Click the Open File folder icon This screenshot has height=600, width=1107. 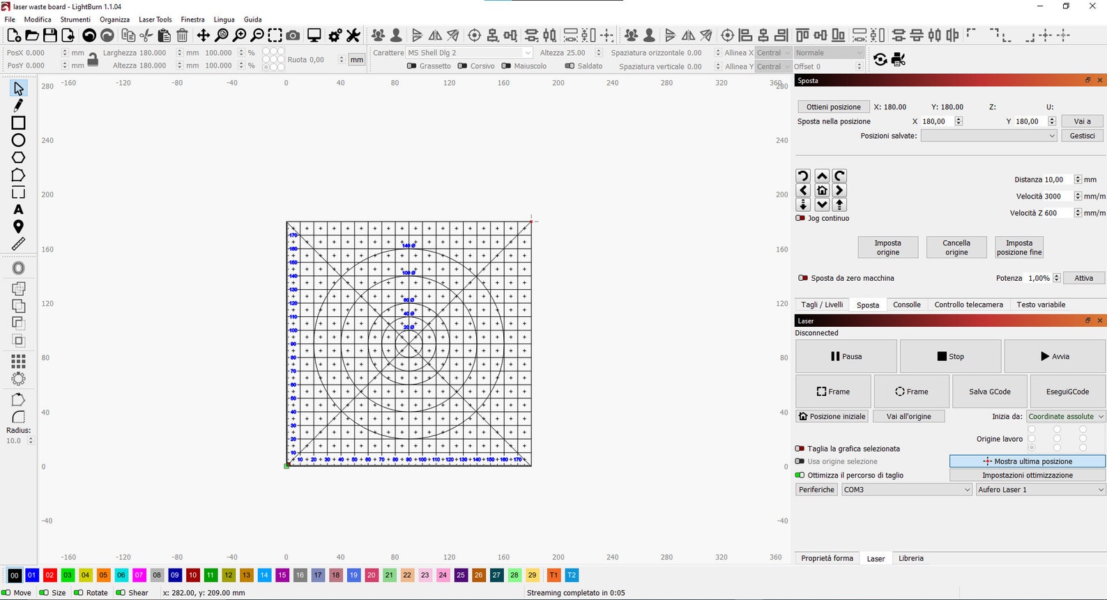pos(32,36)
